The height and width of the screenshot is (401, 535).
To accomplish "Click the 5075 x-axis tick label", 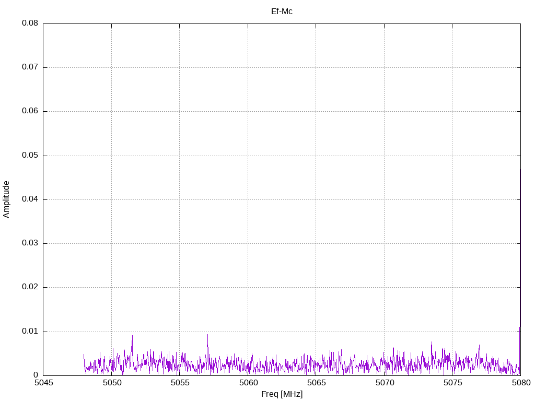I will pyautogui.click(x=452, y=384).
